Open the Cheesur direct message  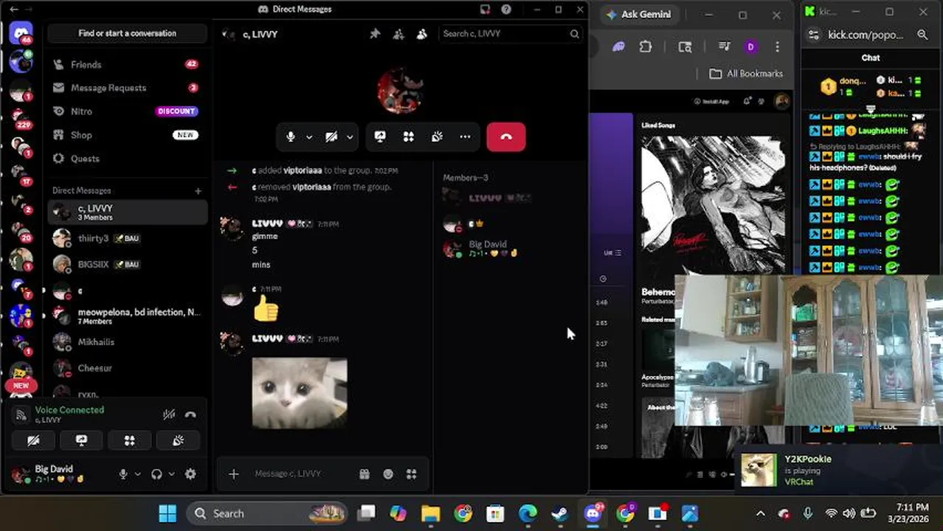tap(128, 368)
